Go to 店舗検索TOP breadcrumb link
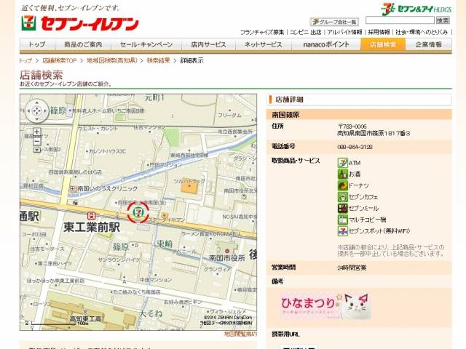 pos(60,60)
